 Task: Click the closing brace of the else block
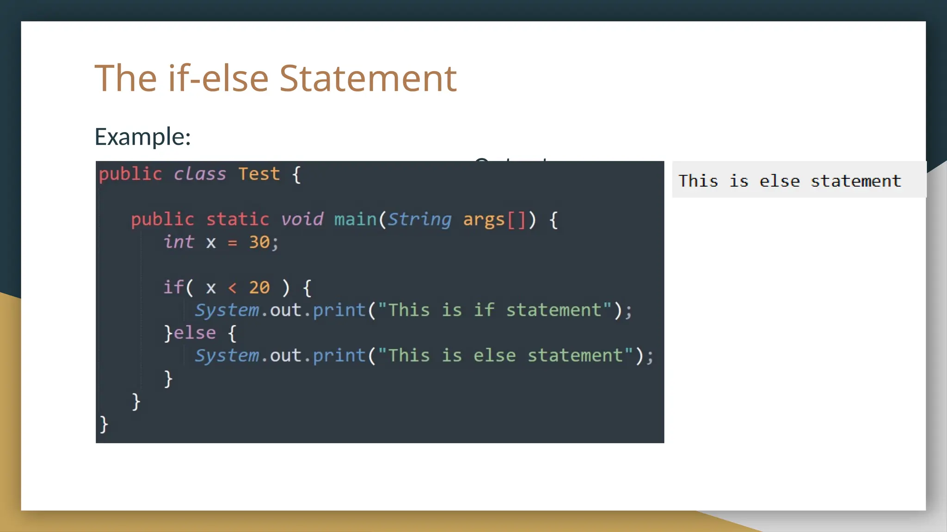(x=168, y=378)
